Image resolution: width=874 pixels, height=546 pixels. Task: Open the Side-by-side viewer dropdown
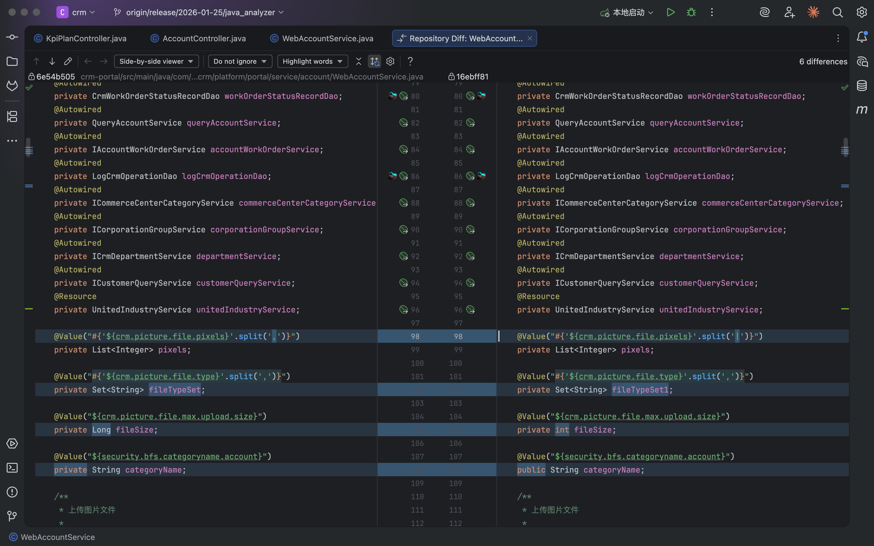click(x=156, y=61)
